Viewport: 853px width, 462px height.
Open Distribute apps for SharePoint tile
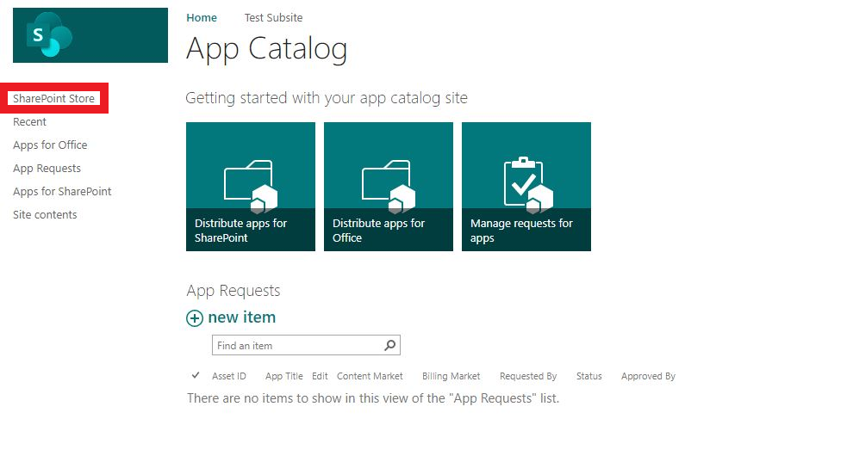point(250,187)
